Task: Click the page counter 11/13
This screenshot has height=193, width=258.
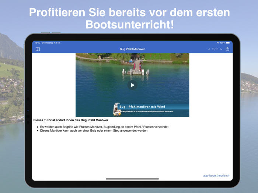Action: coord(215,49)
